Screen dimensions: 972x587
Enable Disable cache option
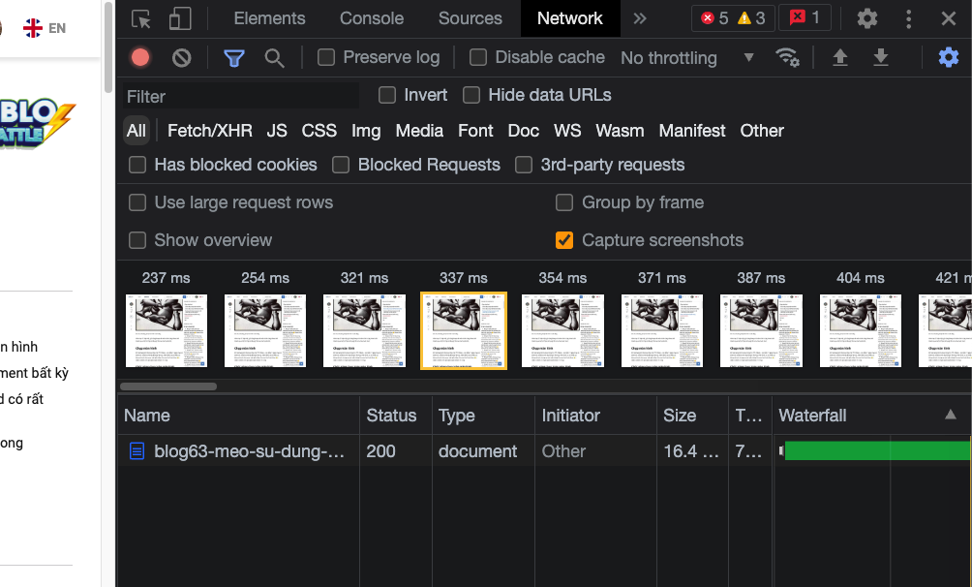(477, 57)
